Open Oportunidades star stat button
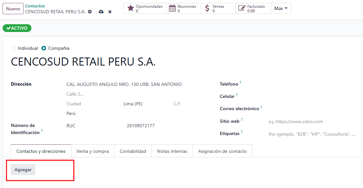Viewport: 363px width, 188px height. coord(145,8)
